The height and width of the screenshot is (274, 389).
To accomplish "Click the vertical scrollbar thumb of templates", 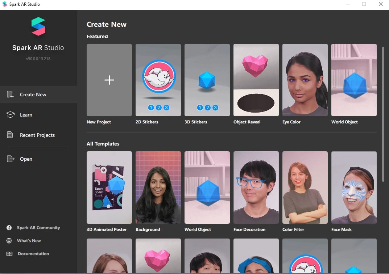I will click(x=383, y=114).
